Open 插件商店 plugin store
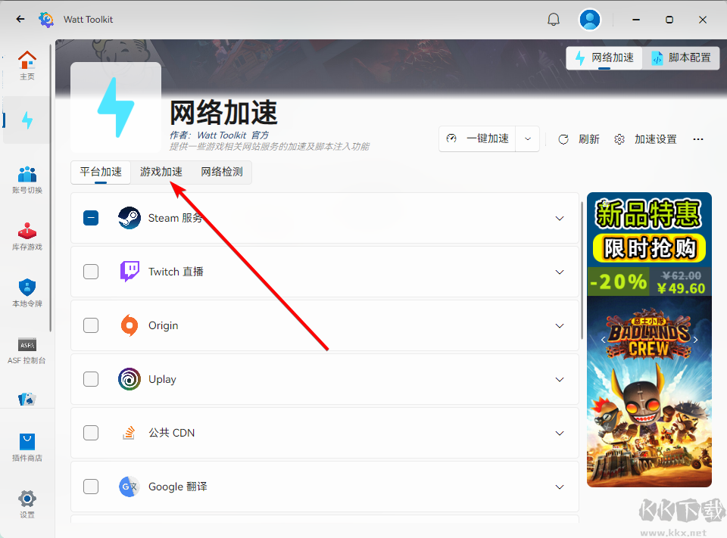The image size is (727, 538). point(27,448)
